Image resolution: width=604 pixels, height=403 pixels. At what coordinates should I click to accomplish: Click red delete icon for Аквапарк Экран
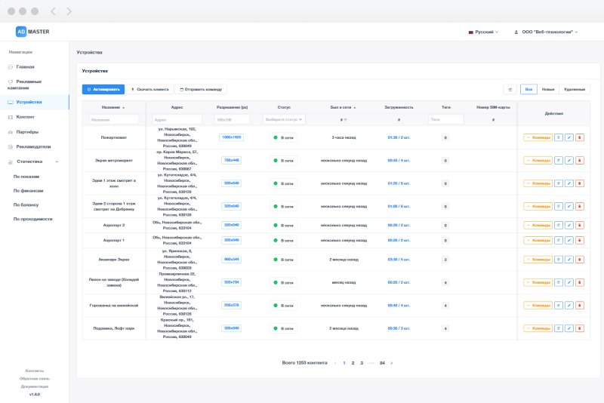[x=579, y=260]
